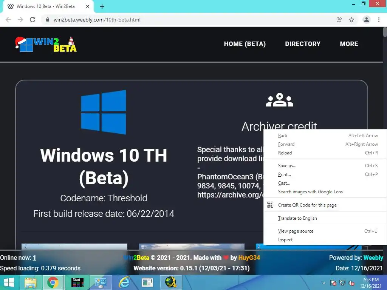Expand the MORE navigation menu
387x290 pixels.
coord(349,44)
